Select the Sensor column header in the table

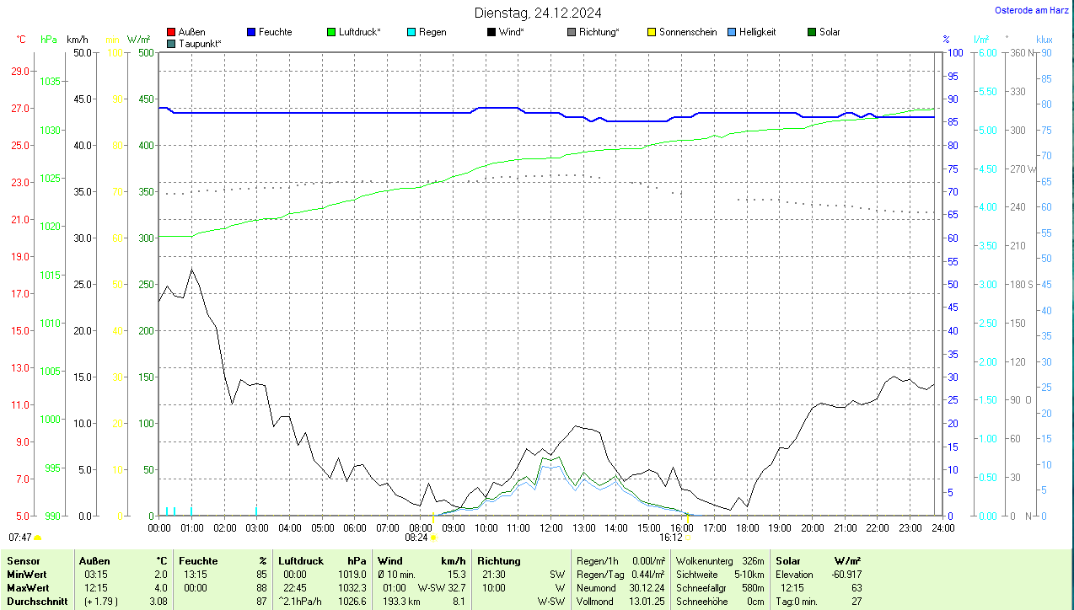tap(23, 560)
